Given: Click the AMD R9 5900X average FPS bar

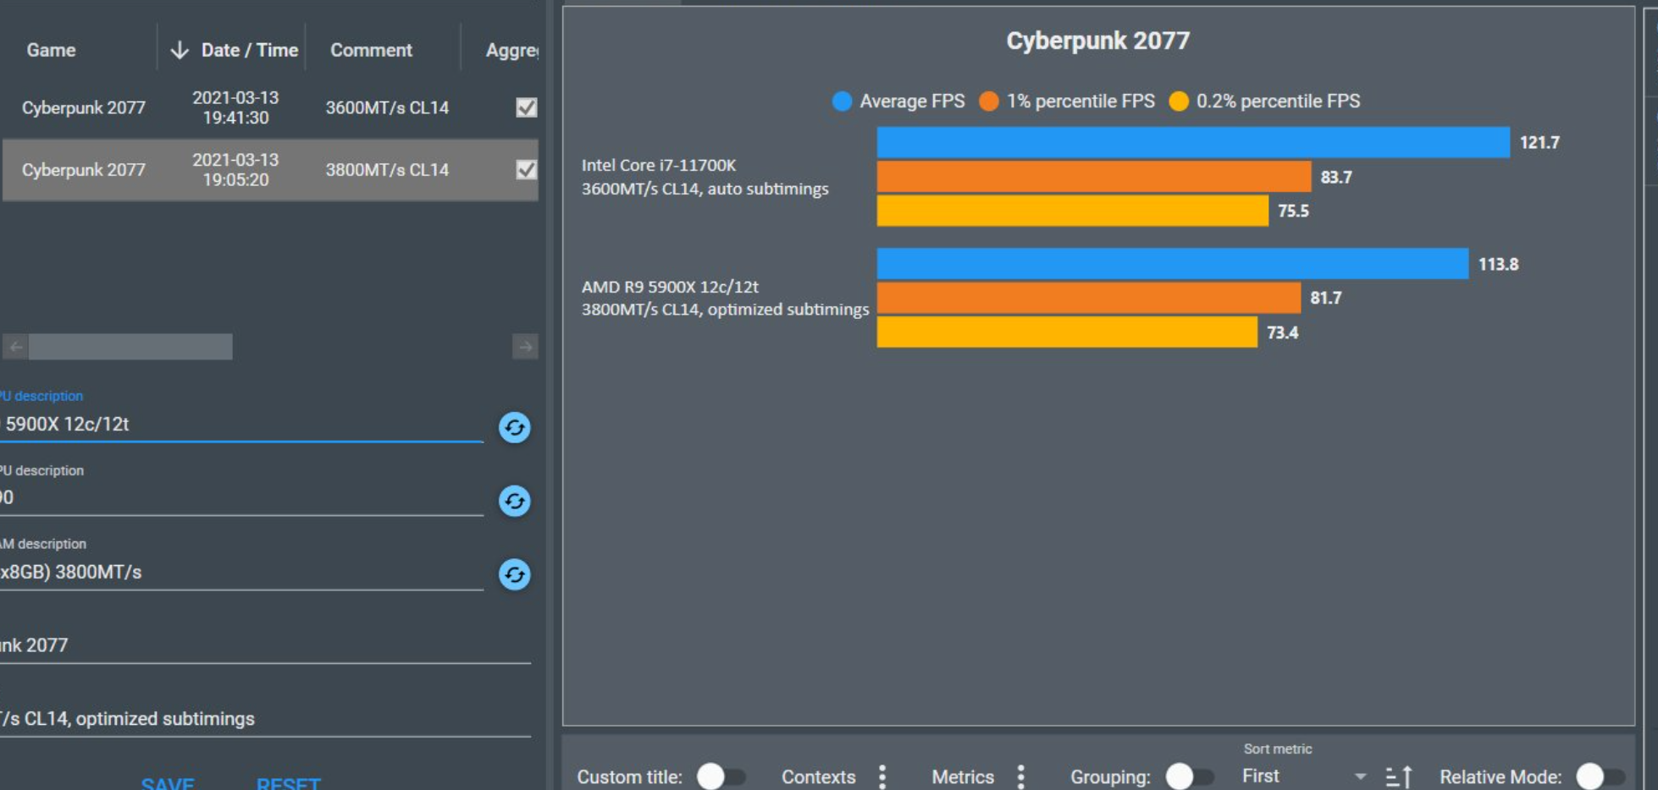Looking at the screenshot, I should point(1173,264).
